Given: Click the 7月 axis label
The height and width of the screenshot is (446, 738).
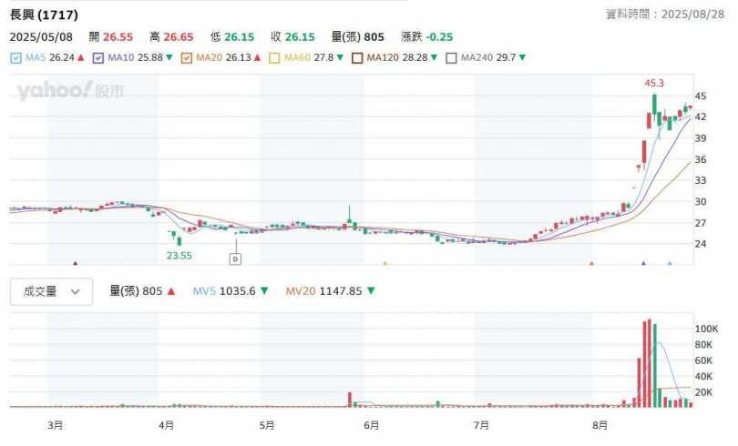Looking at the screenshot, I should pyautogui.click(x=481, y=425).
